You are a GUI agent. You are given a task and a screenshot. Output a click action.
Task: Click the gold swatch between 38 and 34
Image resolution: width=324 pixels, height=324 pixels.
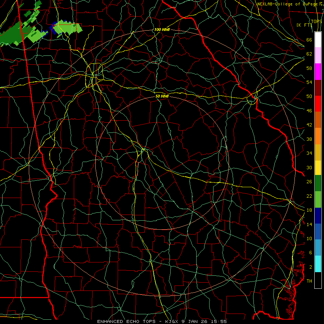coord(318,152)
